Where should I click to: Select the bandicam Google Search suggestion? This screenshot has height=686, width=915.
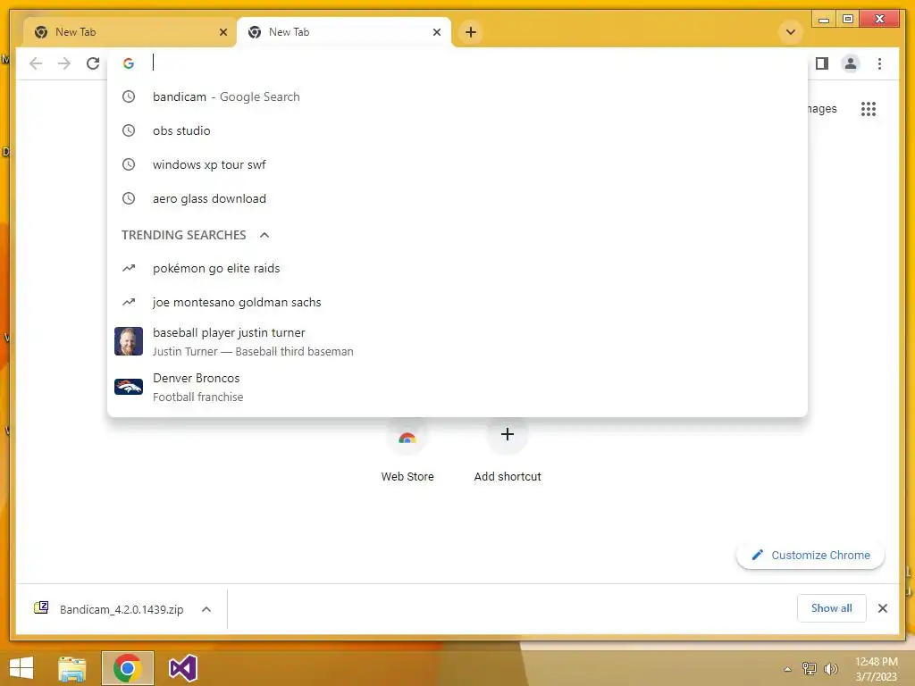coord(457,96)
